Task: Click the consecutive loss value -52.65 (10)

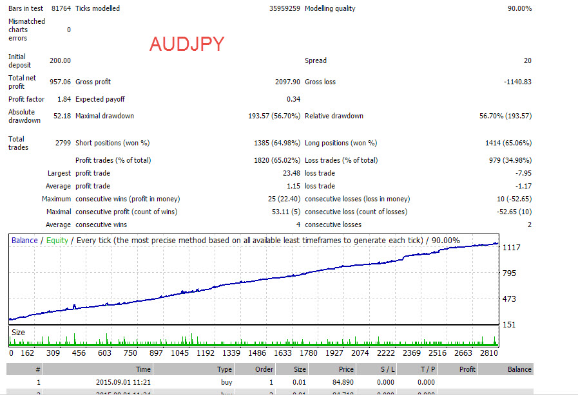Action: [514, 212]
